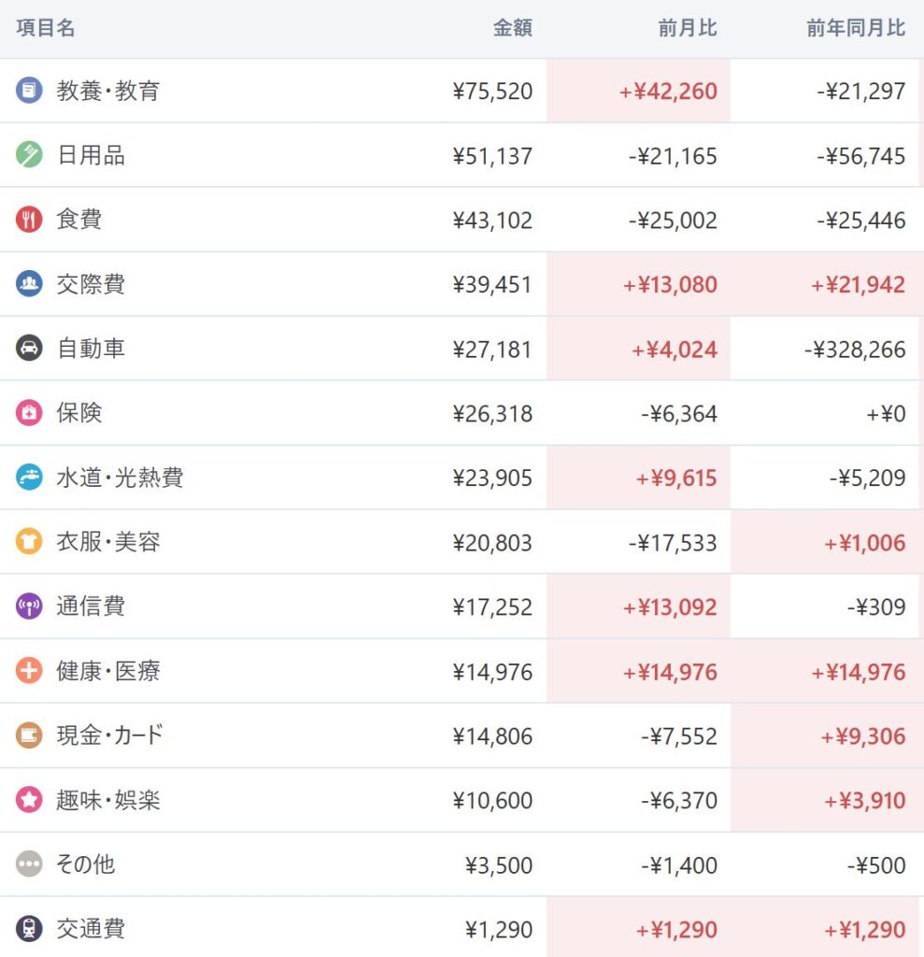Open the 通信費 category name
This screenshot has height=957, width=924.
tap(91, 607)
